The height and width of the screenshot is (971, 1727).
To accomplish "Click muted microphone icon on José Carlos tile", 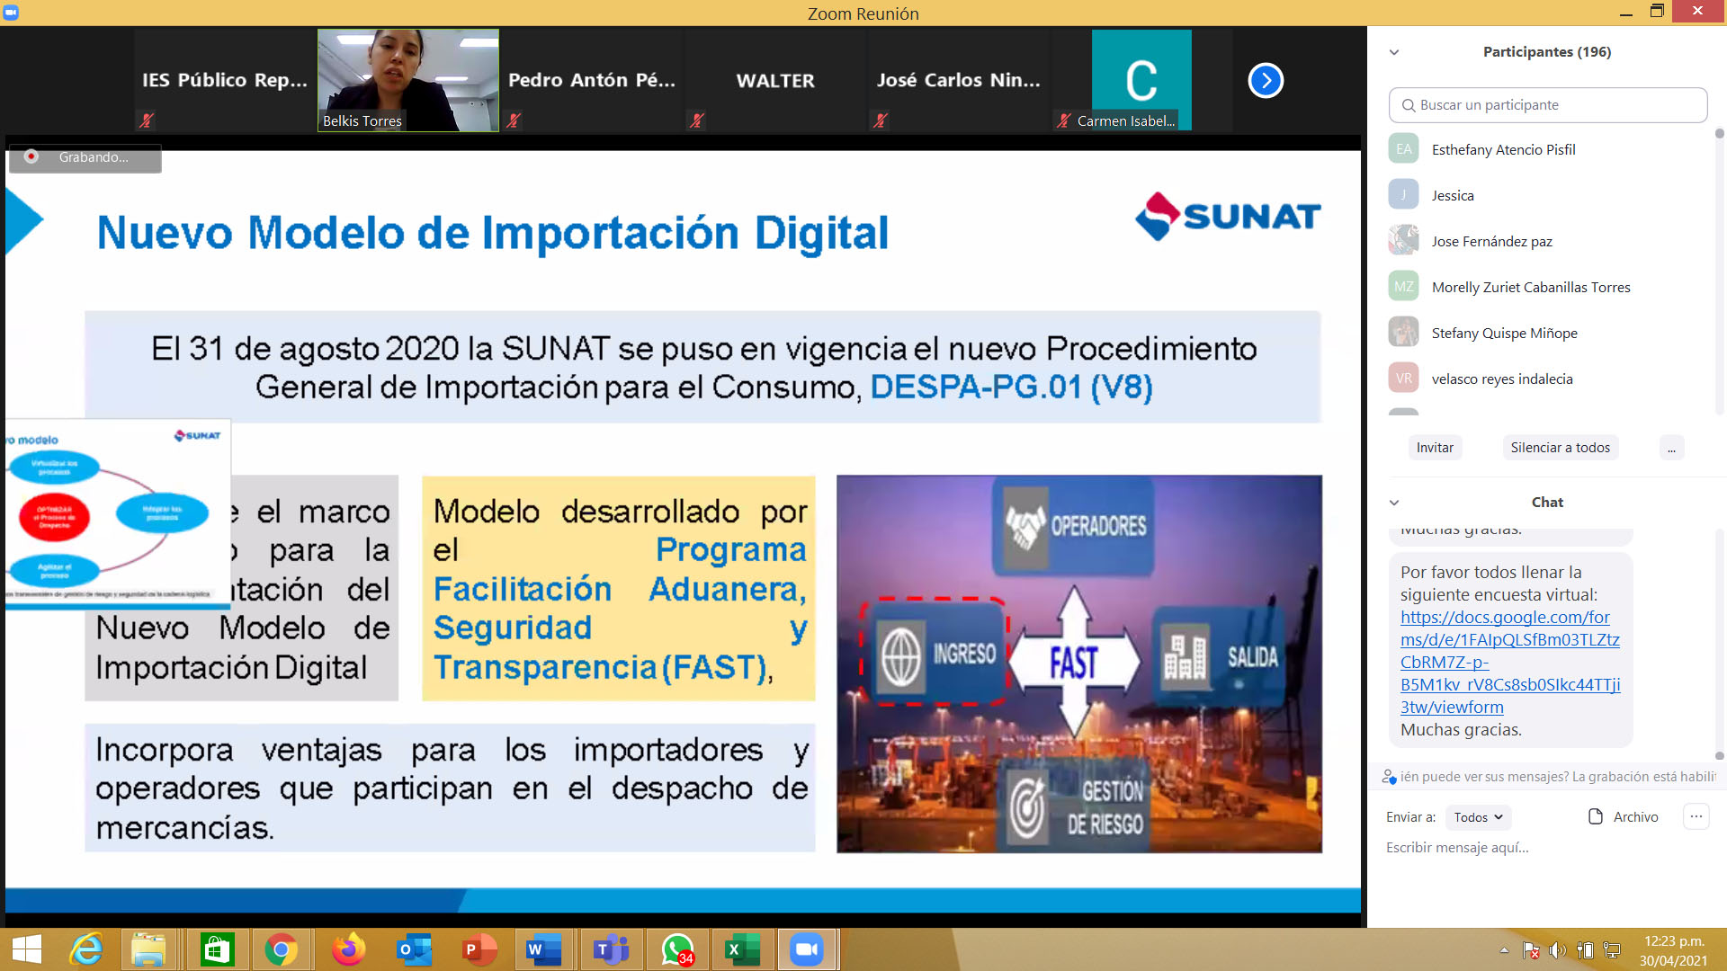I will click(x=881, y=120).
